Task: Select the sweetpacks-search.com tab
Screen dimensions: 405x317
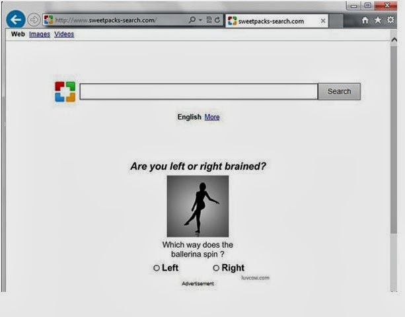Action: (x=277, y=21)
